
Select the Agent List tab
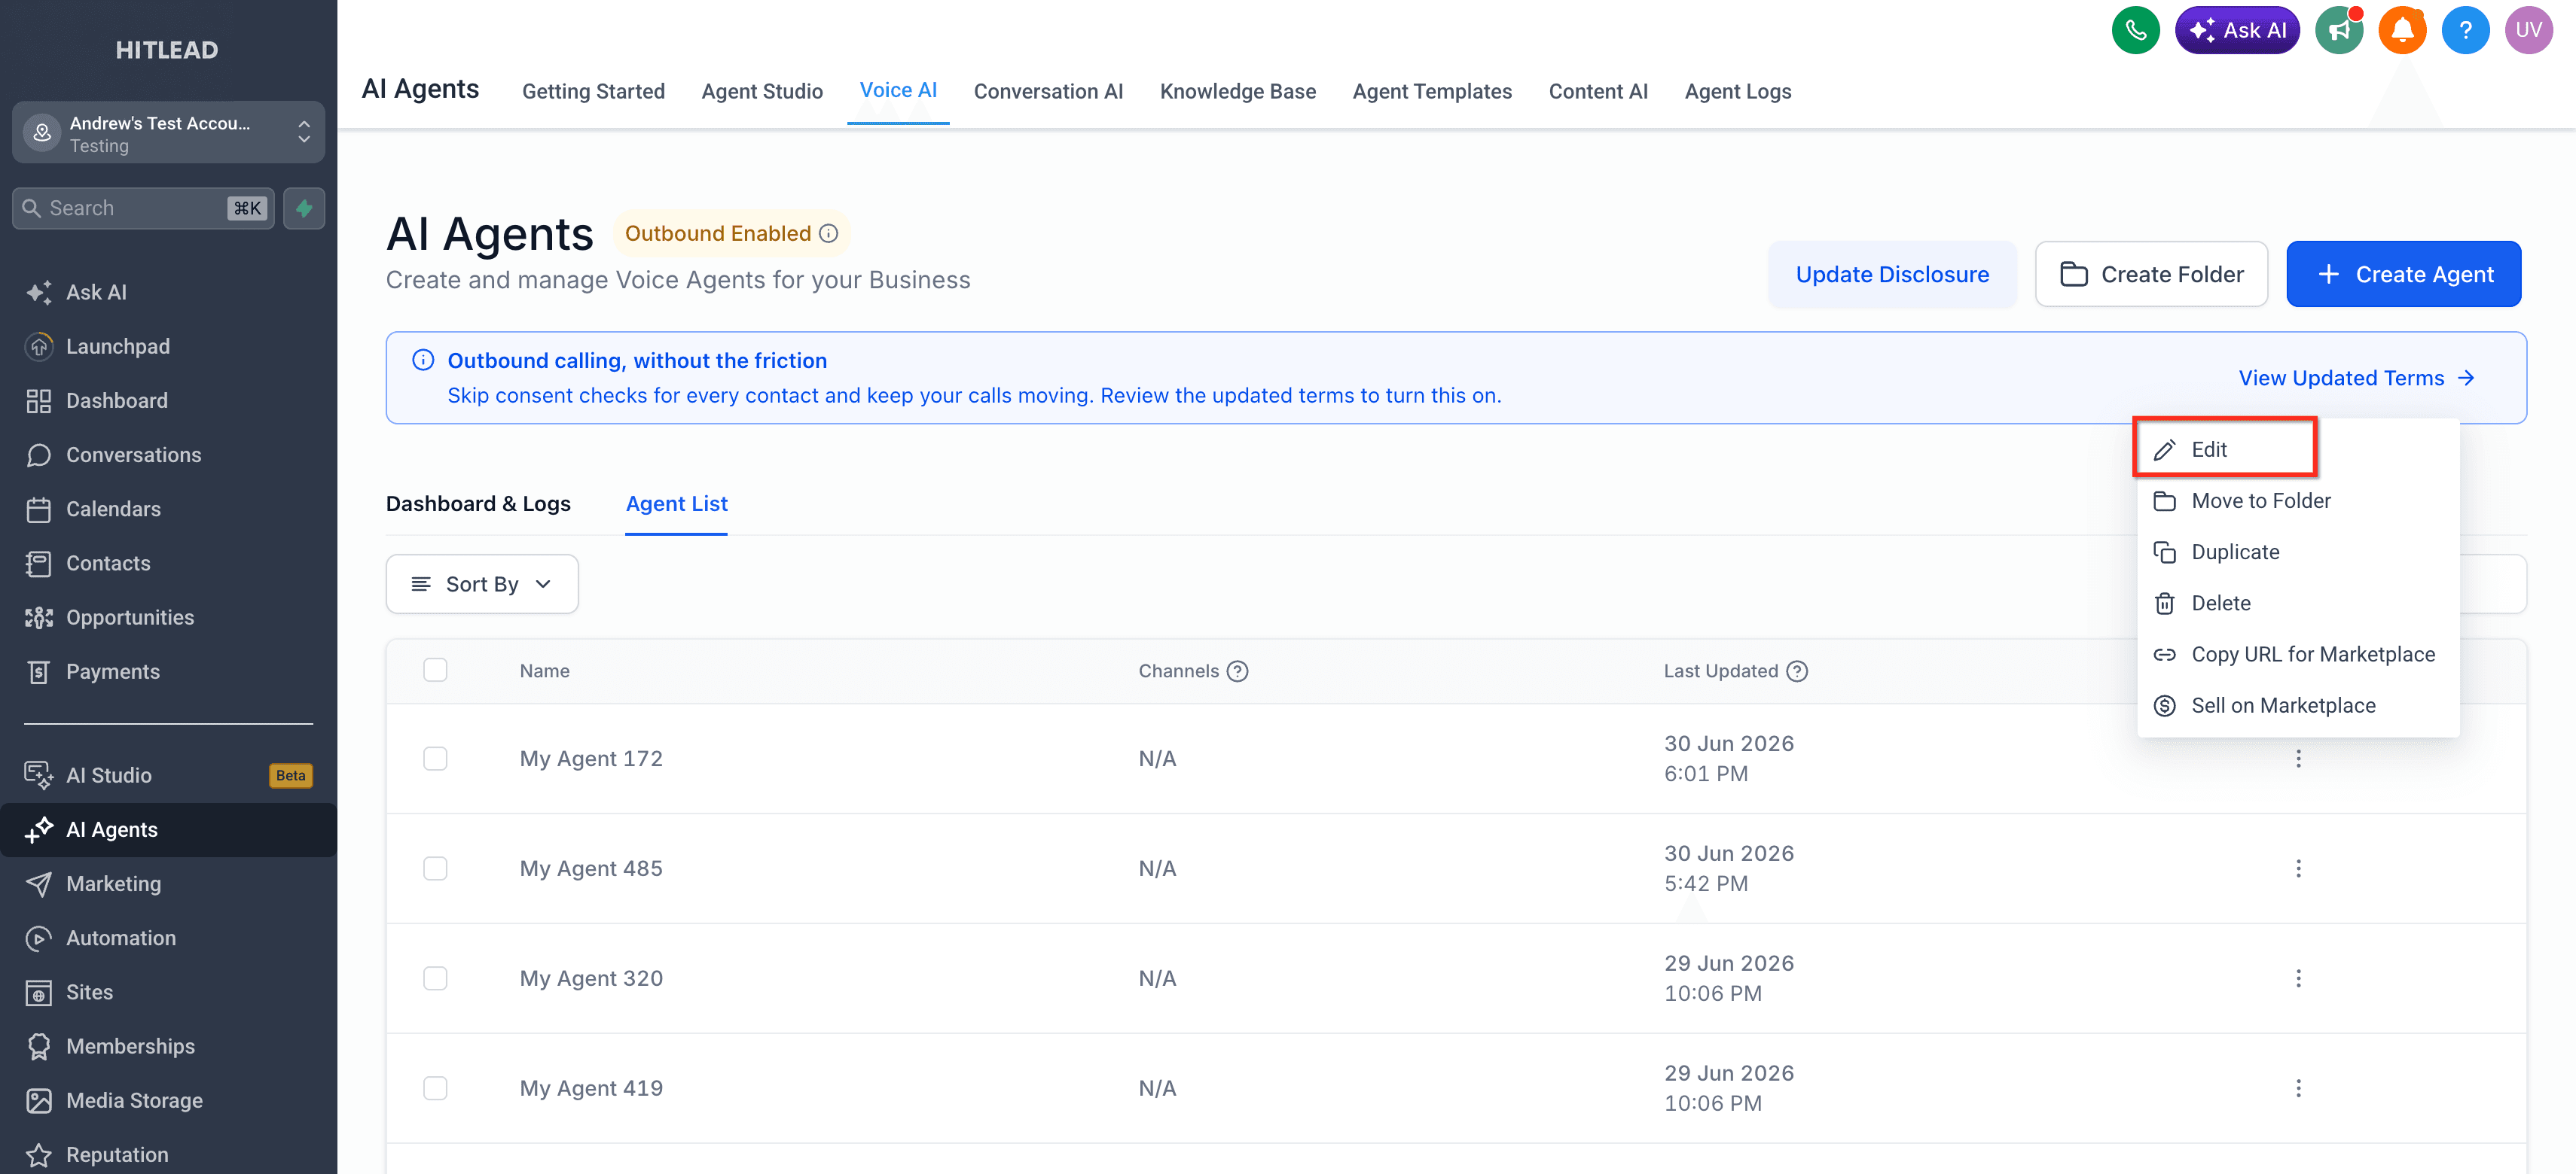677,503
